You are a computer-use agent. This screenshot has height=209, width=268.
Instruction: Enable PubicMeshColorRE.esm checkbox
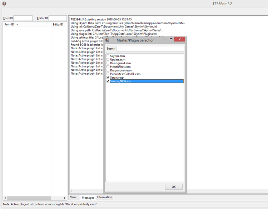(x=108, y=74)
